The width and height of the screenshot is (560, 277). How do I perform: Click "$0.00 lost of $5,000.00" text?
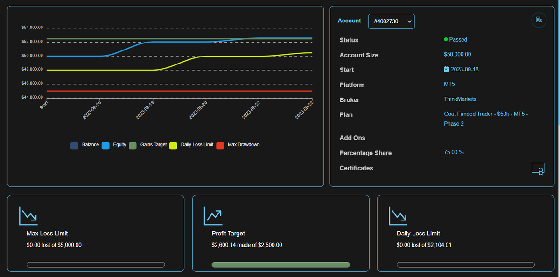click(x=54, y=245)
